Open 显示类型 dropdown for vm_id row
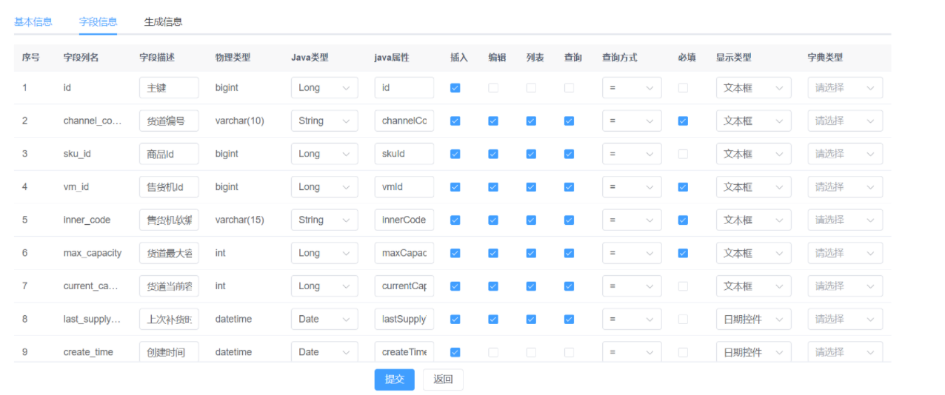 pos(753,187)
